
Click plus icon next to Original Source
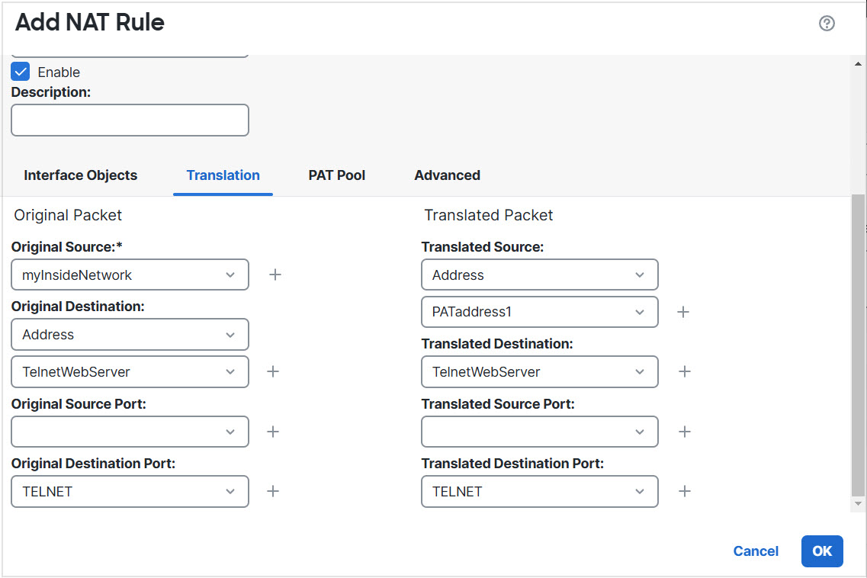pos(275,275)
